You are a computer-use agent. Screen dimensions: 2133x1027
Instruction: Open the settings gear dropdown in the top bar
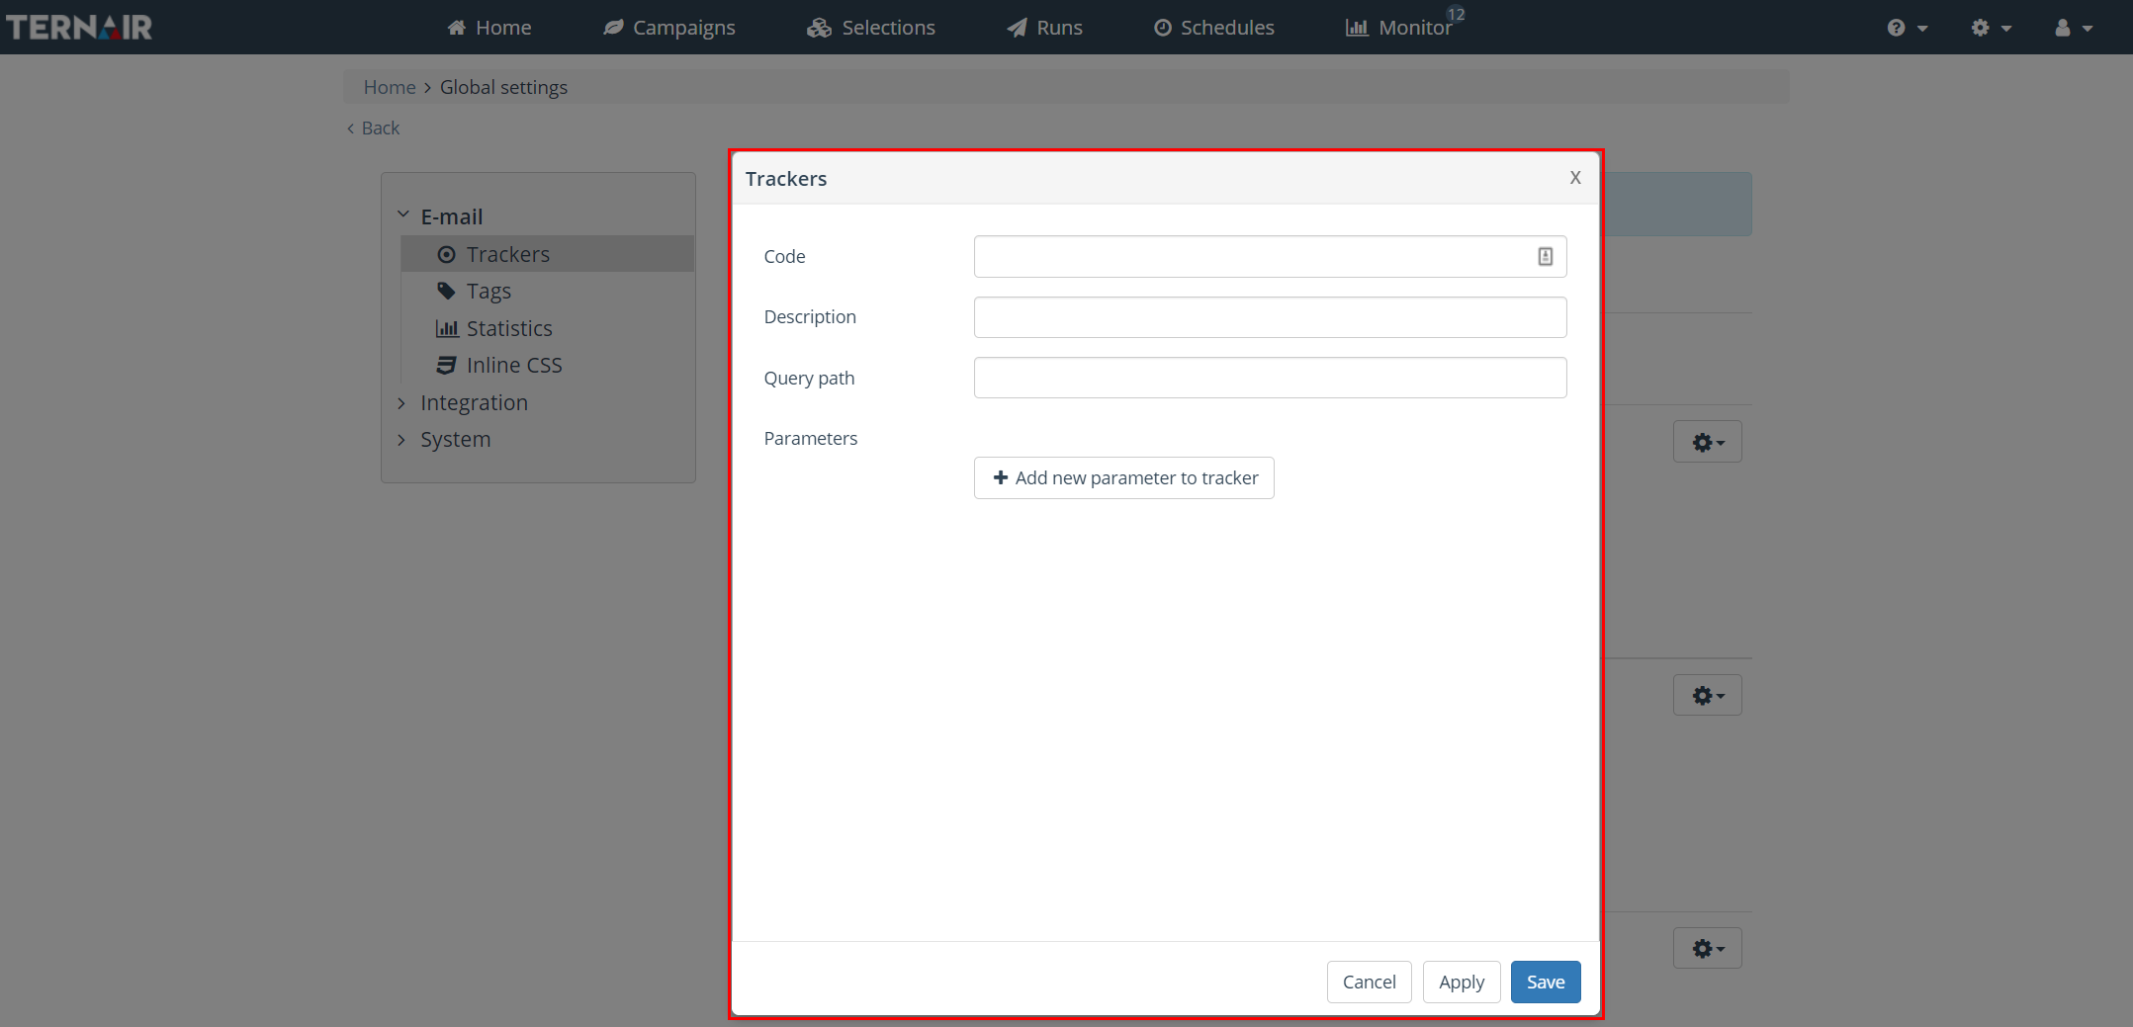(1991, 28)
